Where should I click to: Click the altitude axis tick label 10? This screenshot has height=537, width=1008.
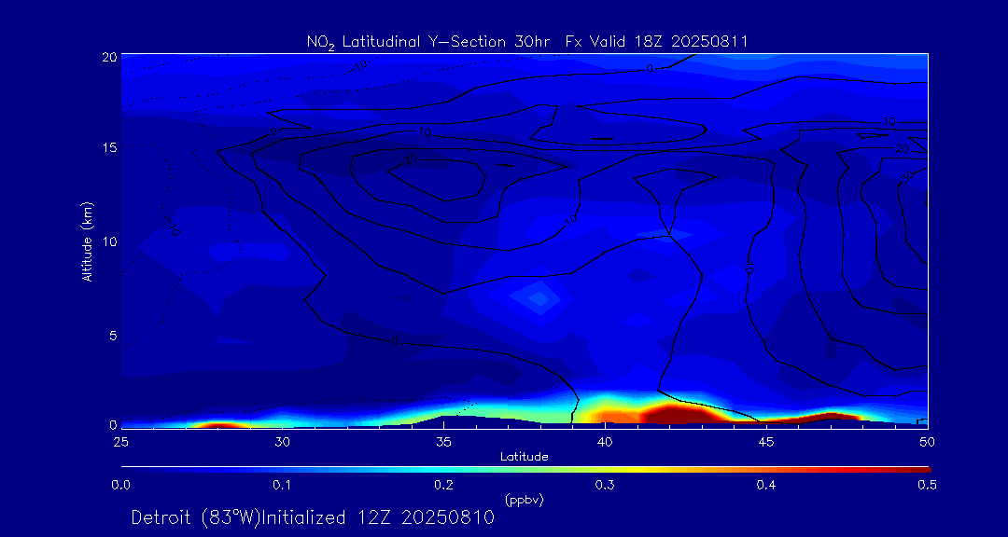click(x=109, y=241)
